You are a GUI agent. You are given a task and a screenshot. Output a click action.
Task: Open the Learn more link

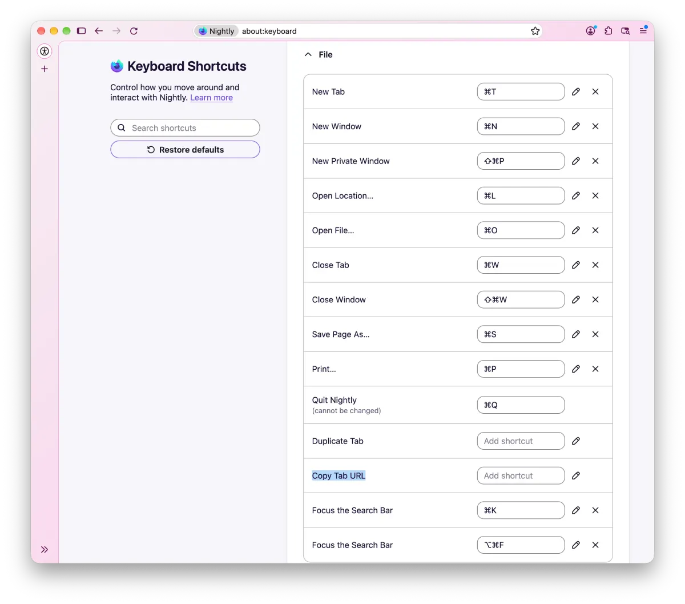211,98
